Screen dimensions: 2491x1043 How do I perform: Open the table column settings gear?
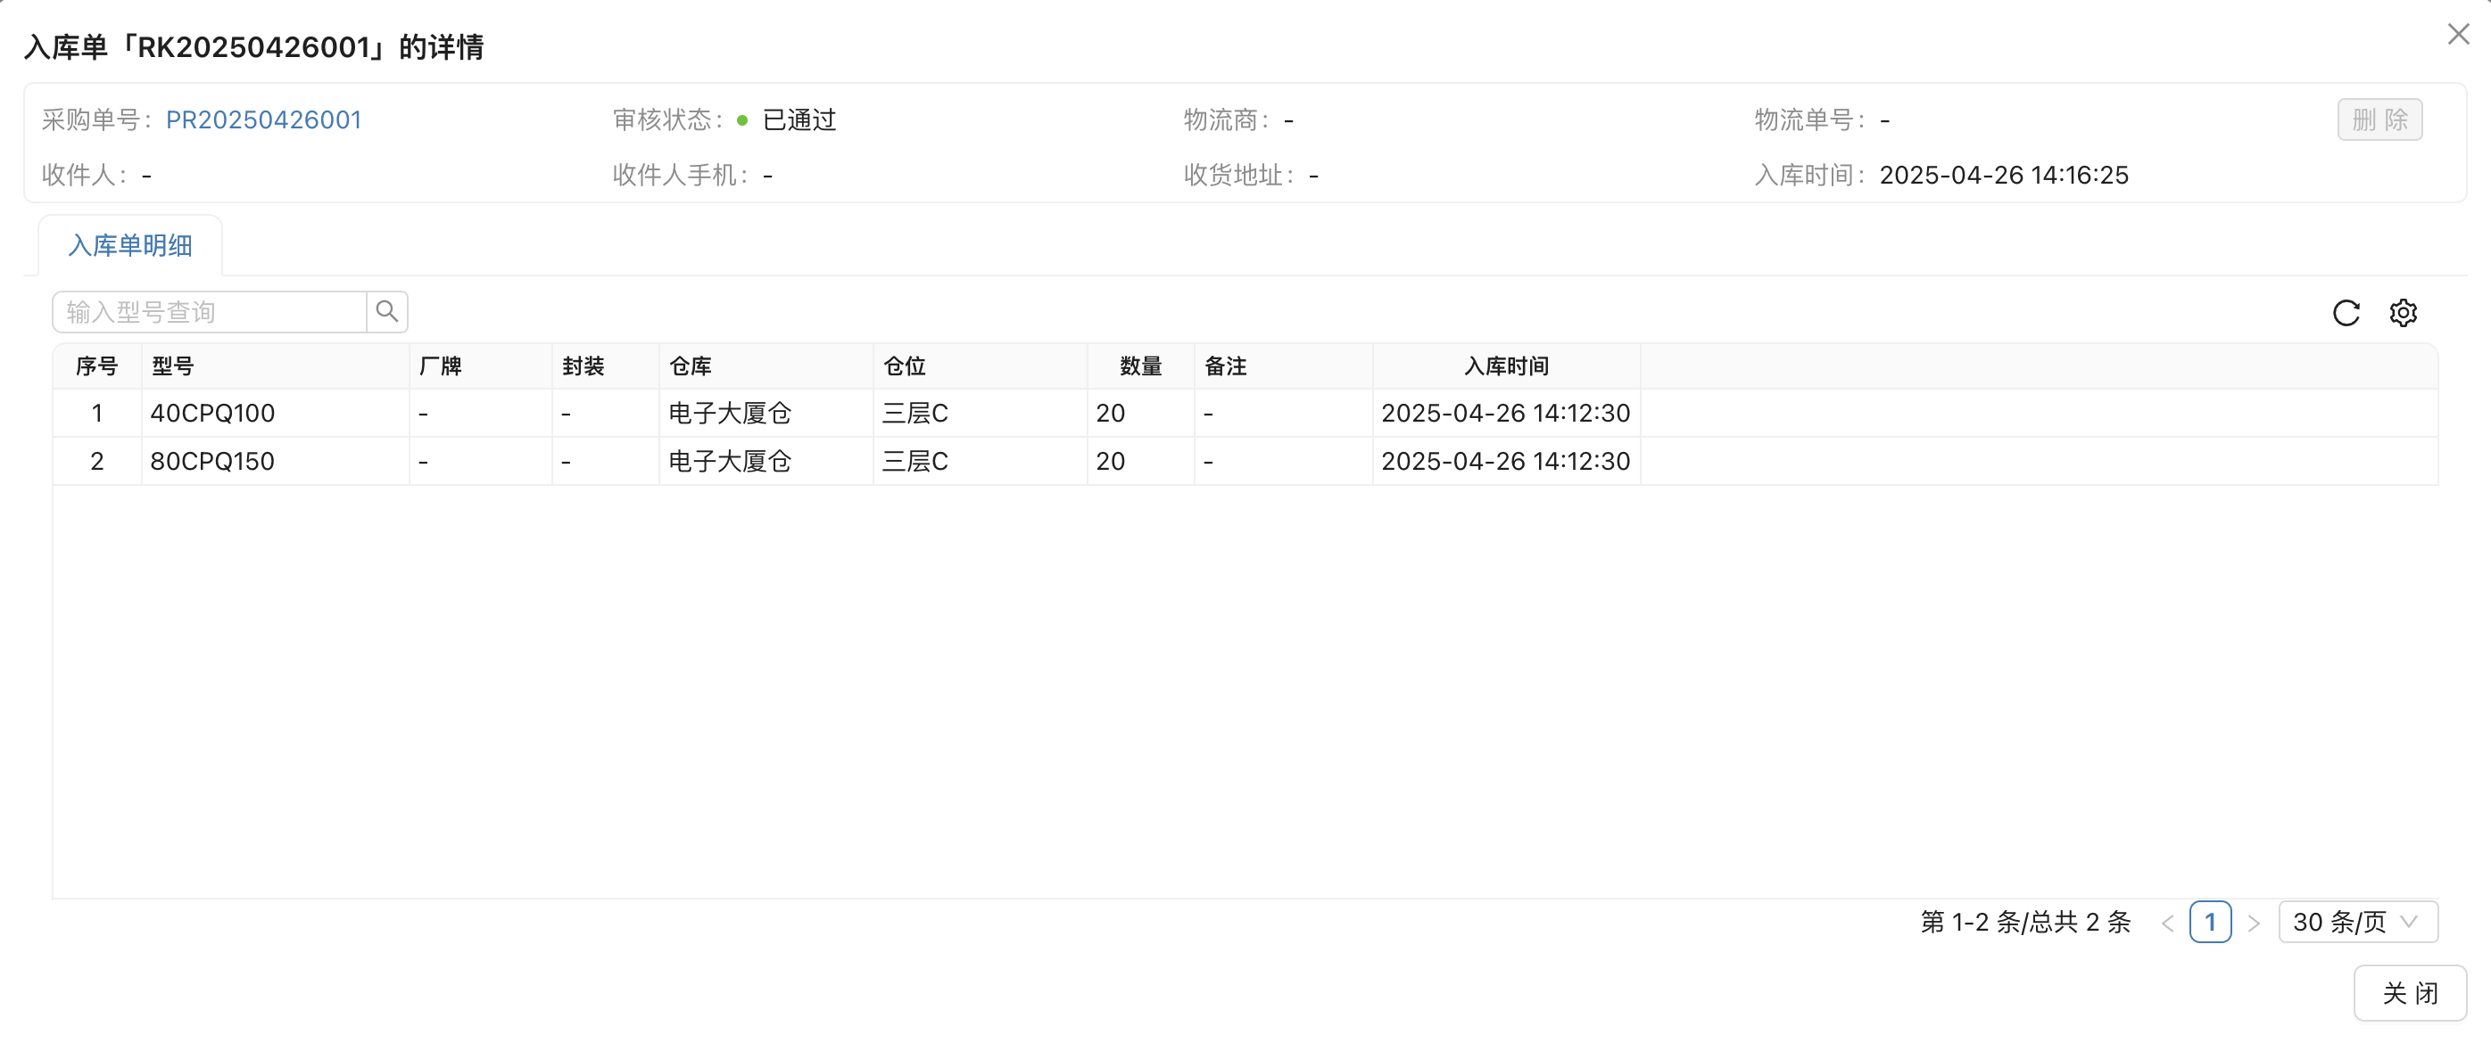coord(2405,312)
